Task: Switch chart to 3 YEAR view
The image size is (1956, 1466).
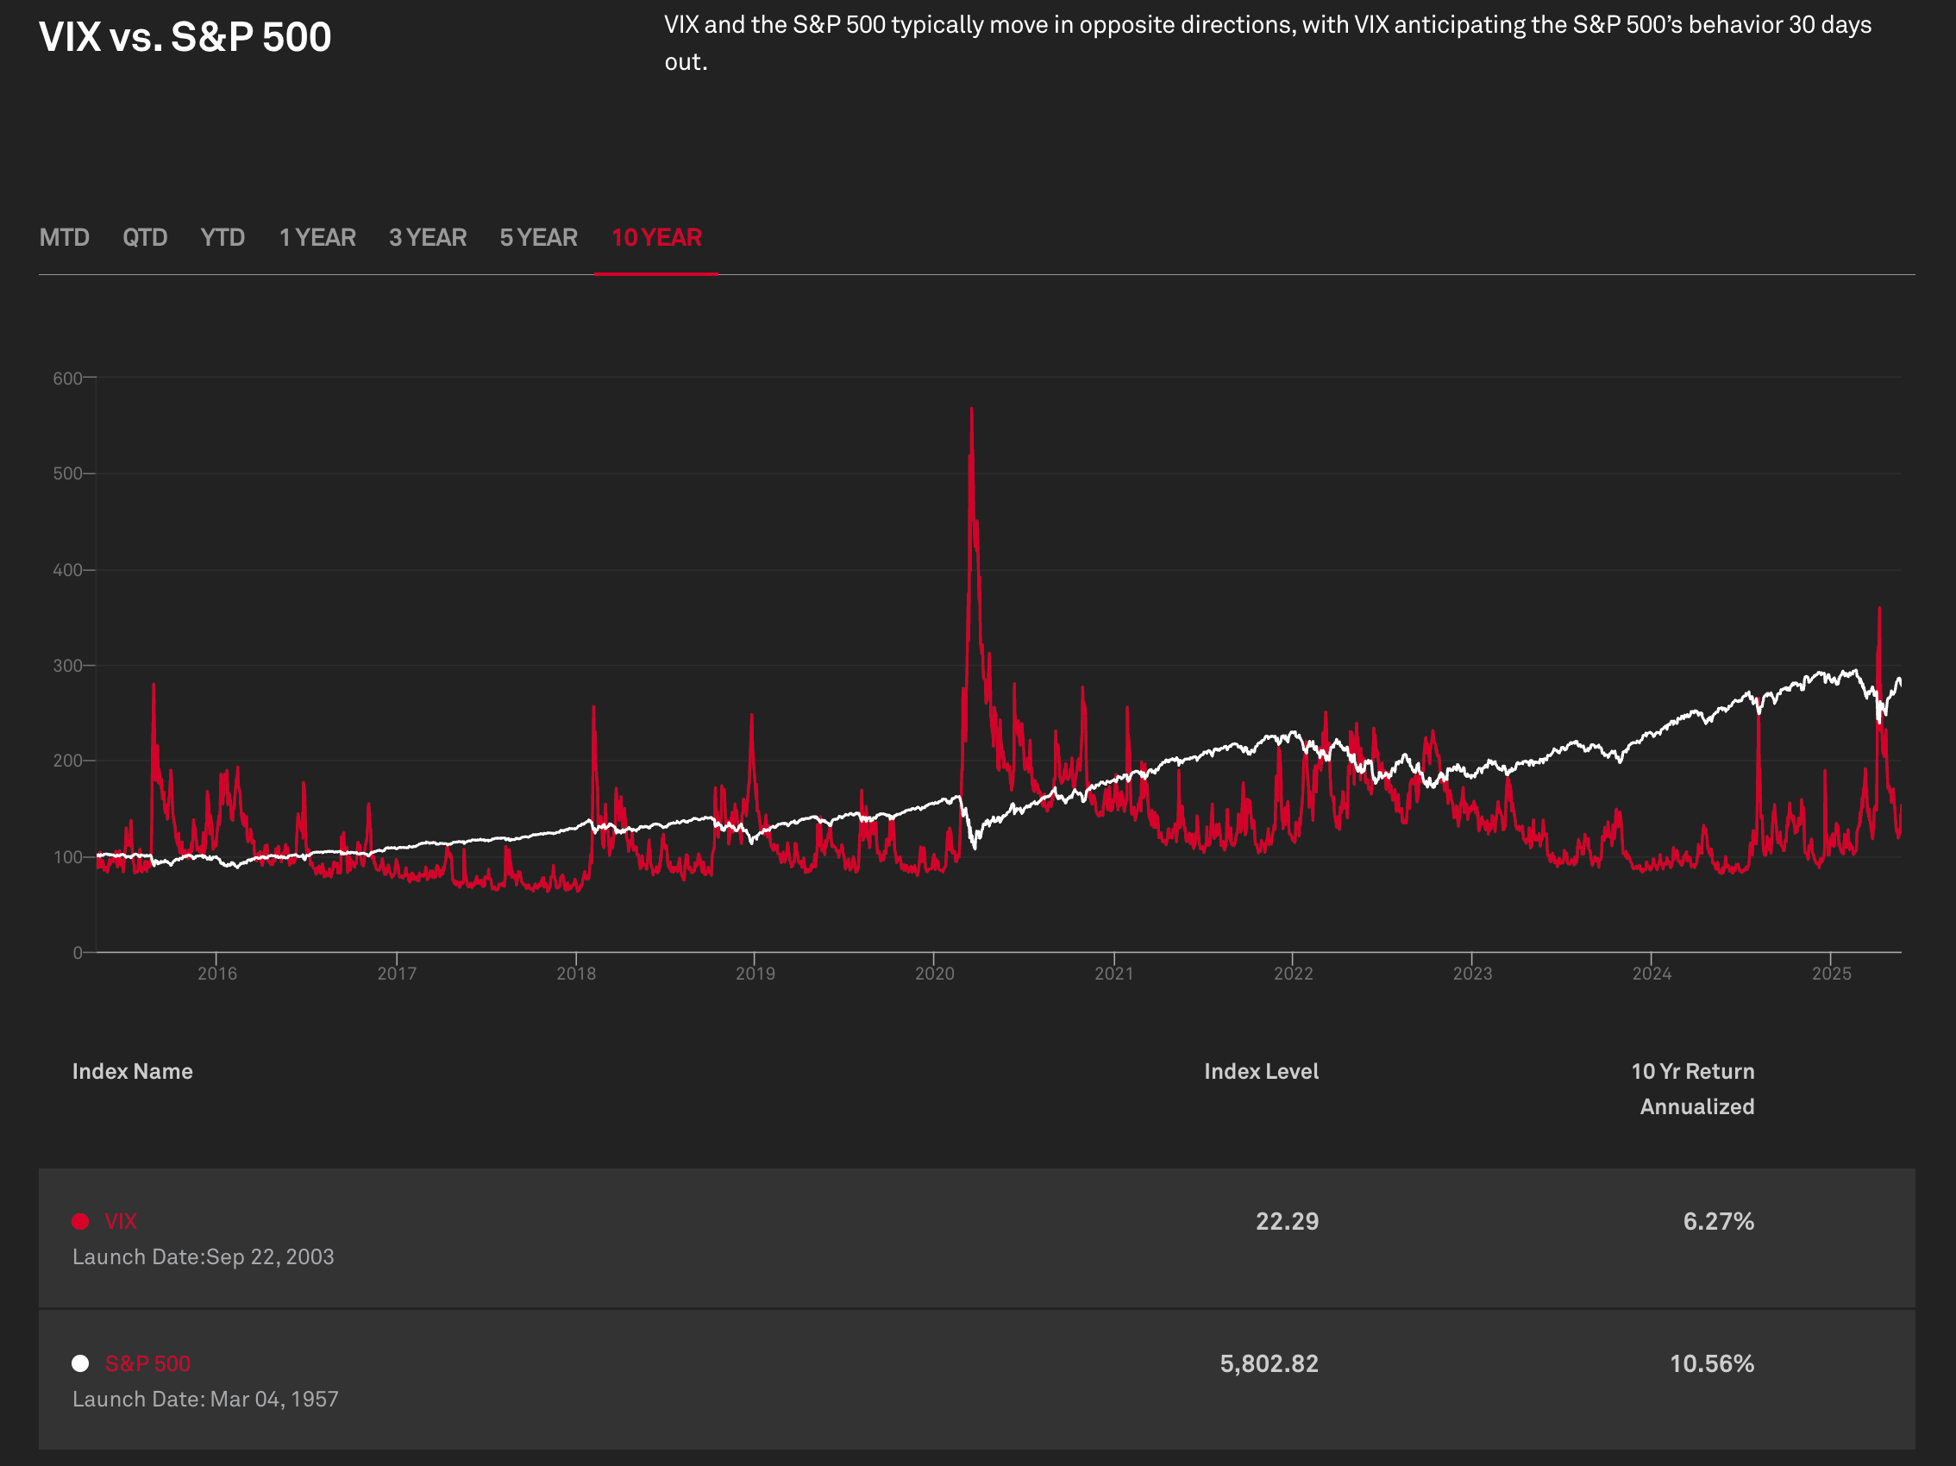Action: (x=428, y=238)
